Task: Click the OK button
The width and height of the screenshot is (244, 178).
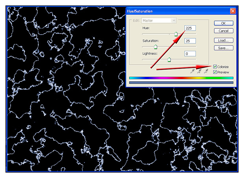Action: (x=224, y=23)
